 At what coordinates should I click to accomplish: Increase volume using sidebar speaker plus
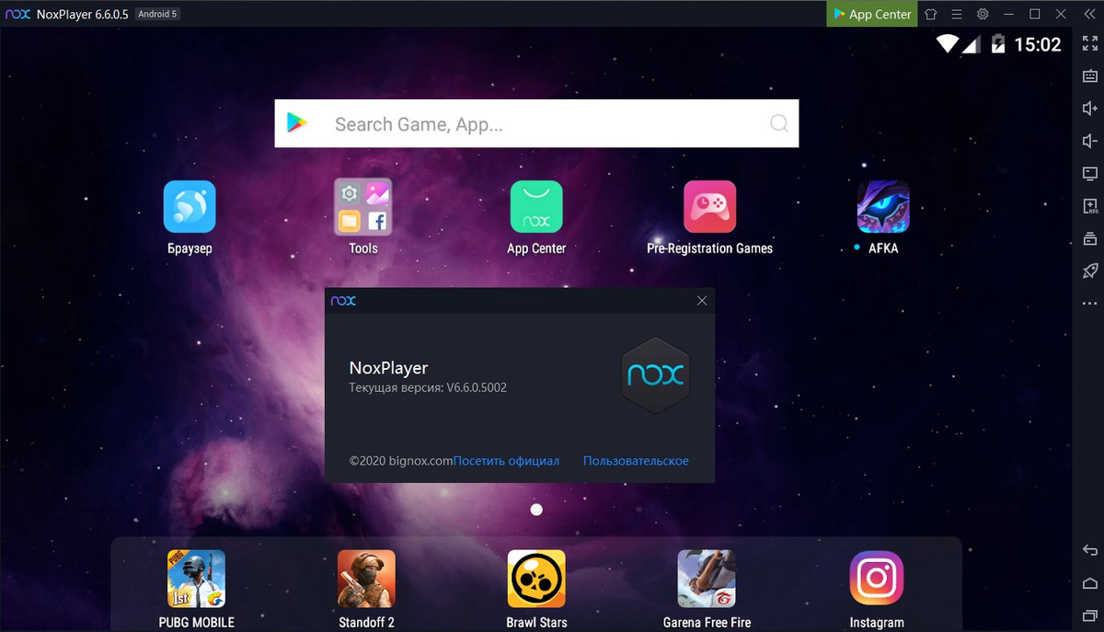(1090, 109)
